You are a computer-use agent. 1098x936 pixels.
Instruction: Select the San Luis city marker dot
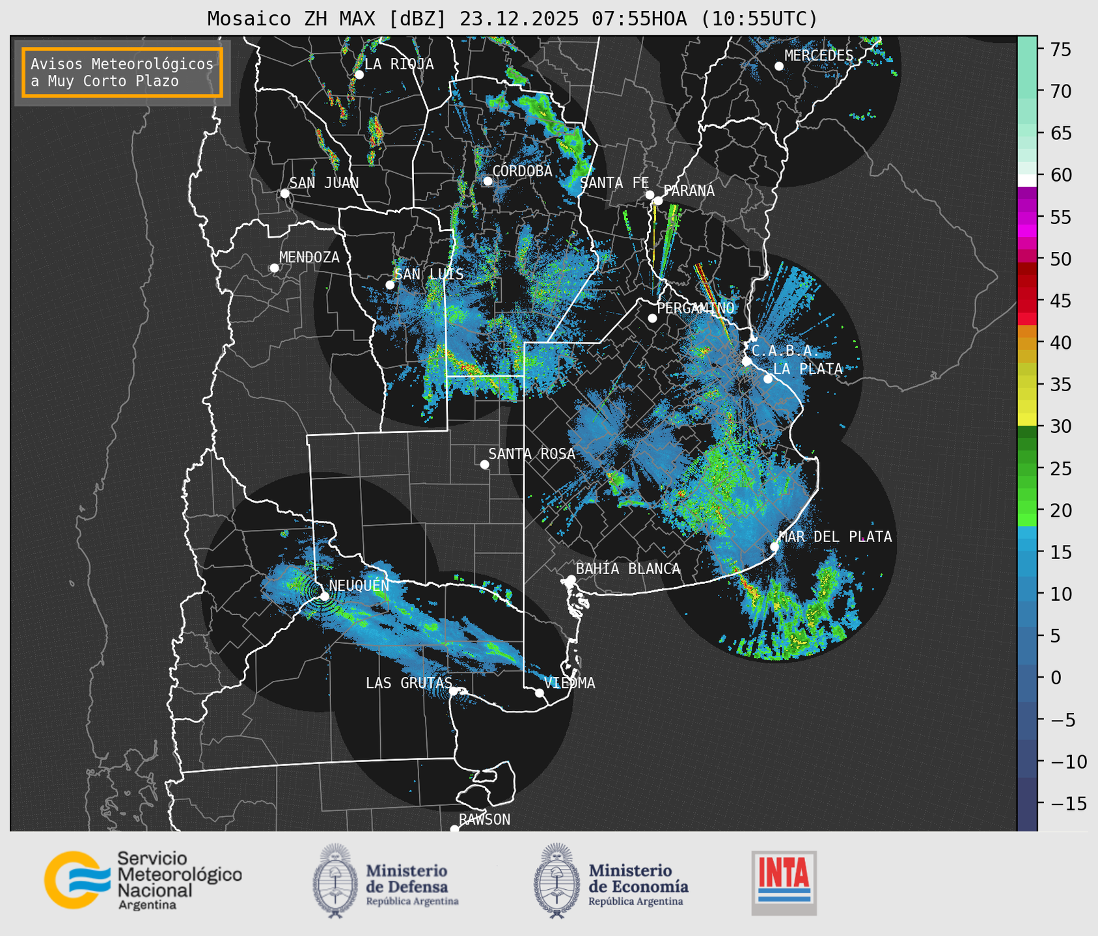point(390,285)
